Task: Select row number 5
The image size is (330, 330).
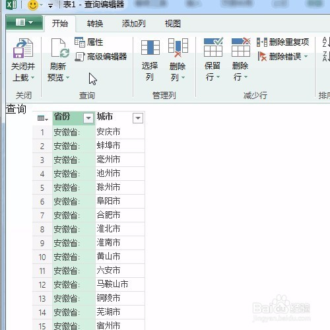Action: [x=42, y=188]
